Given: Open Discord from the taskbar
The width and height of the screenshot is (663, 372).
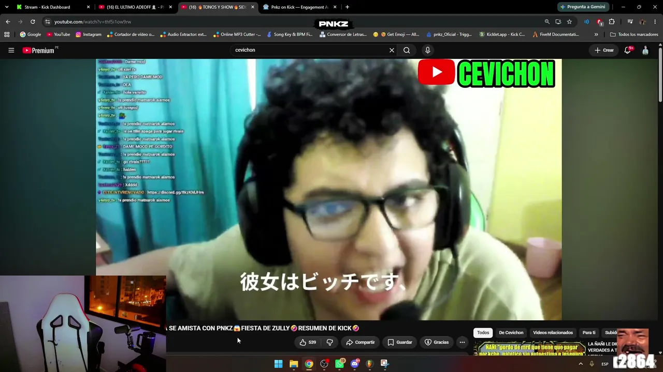Looking at the screenshot, I should click(354, 364).
